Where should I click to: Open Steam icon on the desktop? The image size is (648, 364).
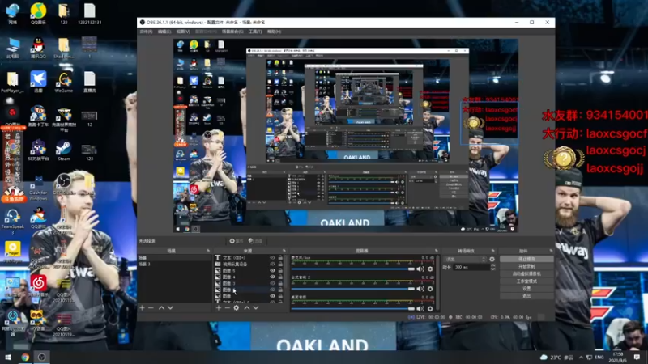(x=64, y=150)
